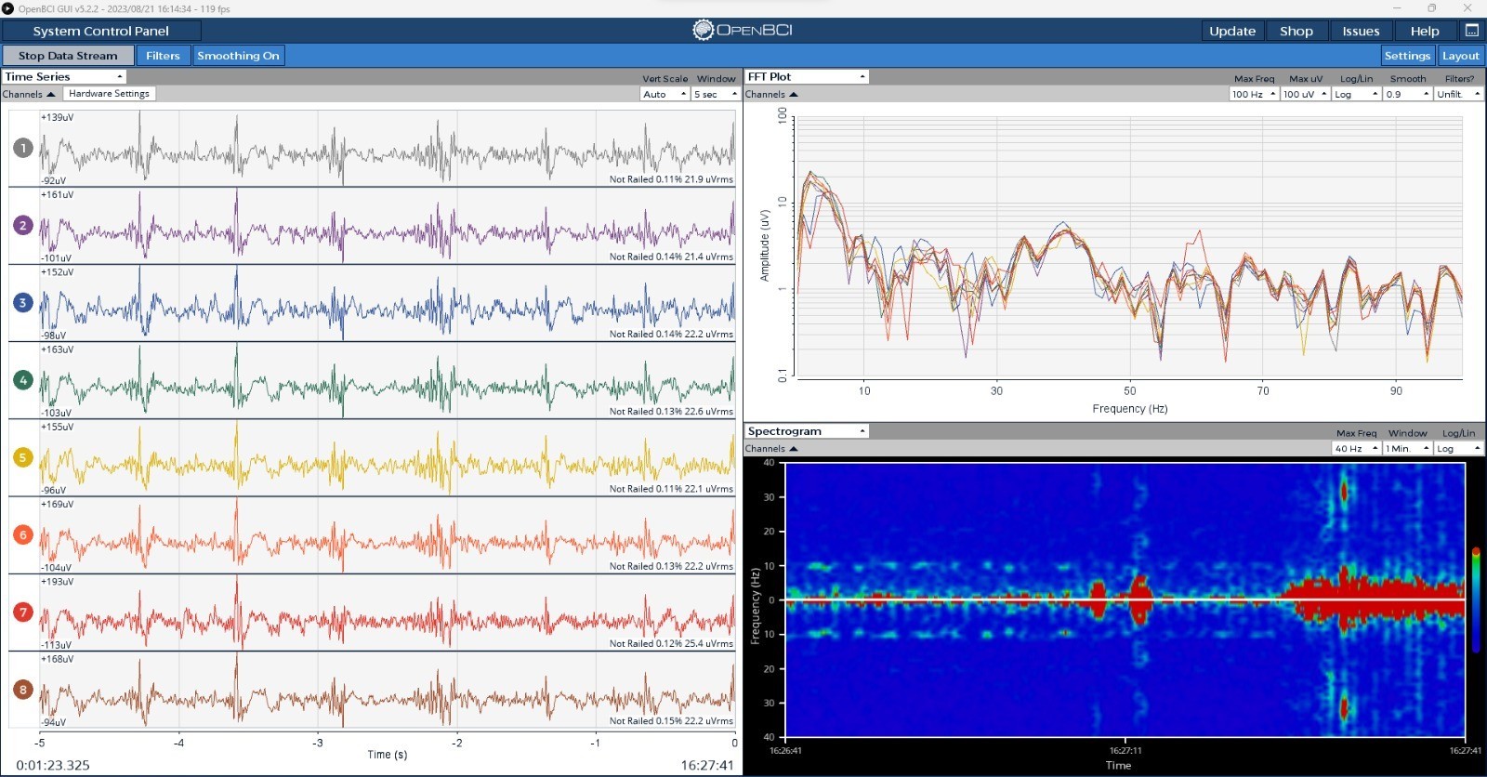Click the OpenBCI logo in header
The image size is (1487, 777).
pyautogui.click(x=743, y=30)
